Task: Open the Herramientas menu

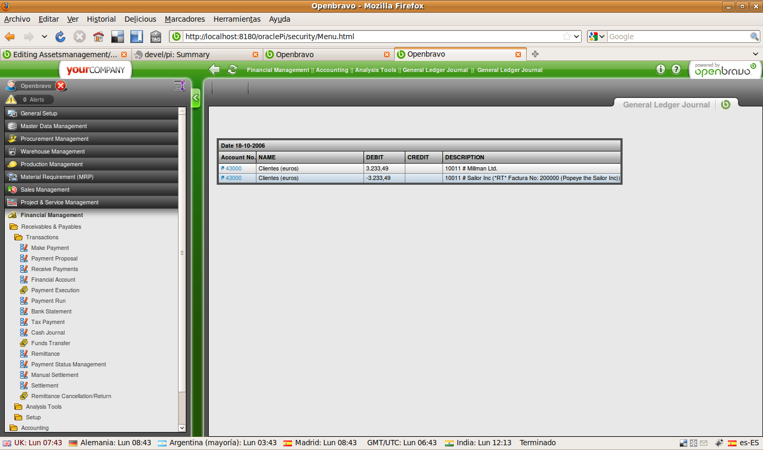Action: (x=237, y=19)
